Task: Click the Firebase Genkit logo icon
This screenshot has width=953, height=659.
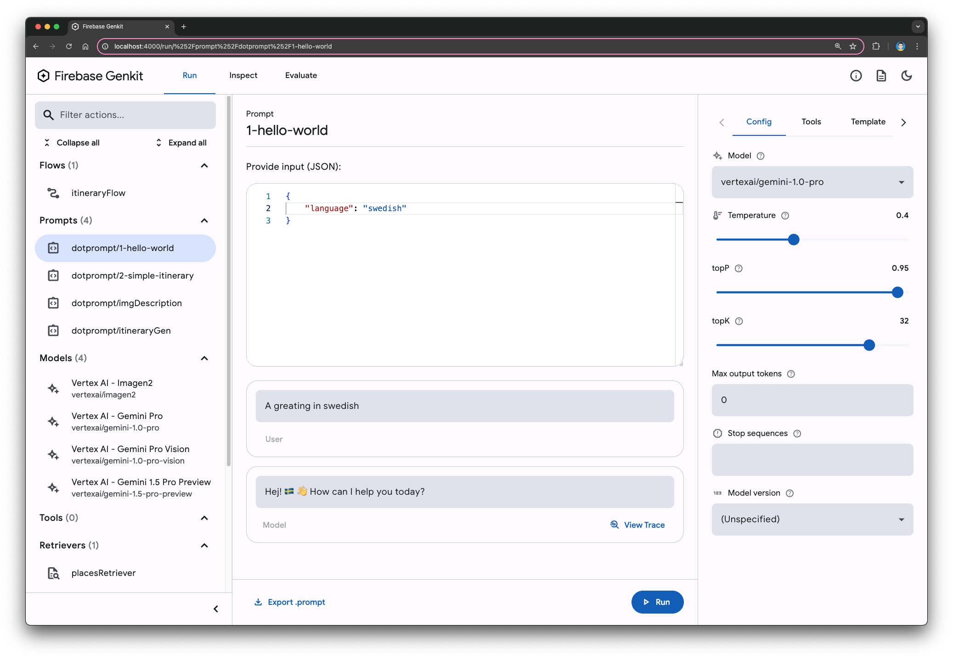Action: (x=44, y=75)
